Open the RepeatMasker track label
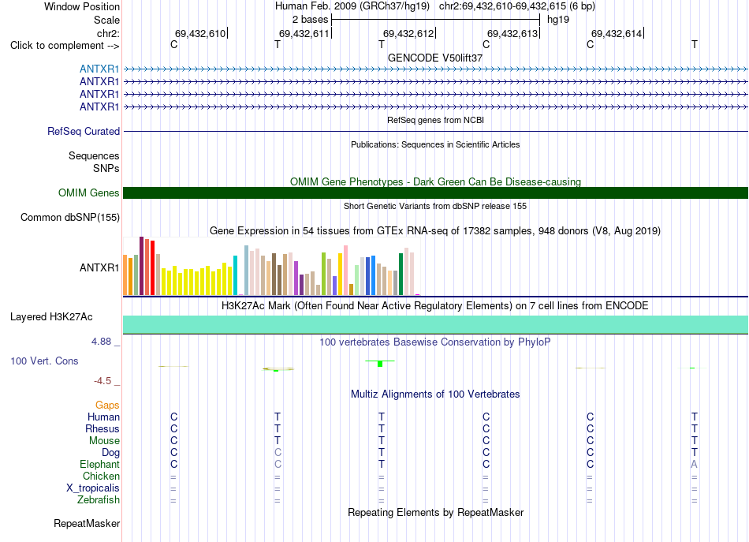Image resolution: width=749 pixels, height=542 pixels. pos(87,523)
